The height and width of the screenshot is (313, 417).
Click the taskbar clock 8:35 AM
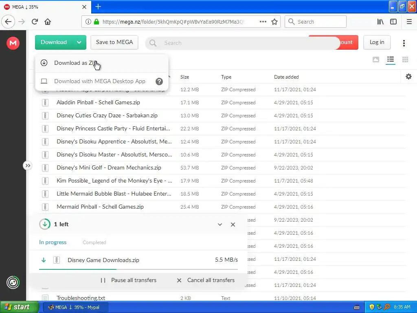[402, 307]
